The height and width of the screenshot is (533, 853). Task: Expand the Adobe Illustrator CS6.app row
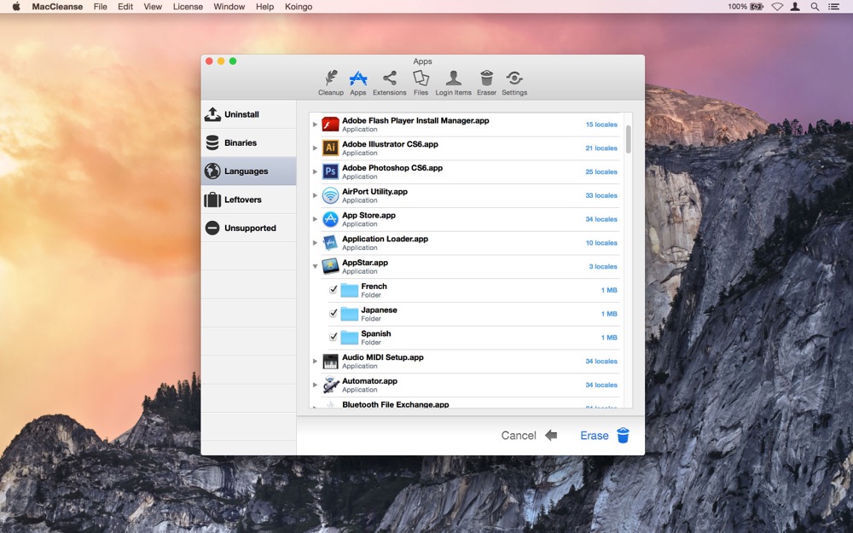(315, 148)
